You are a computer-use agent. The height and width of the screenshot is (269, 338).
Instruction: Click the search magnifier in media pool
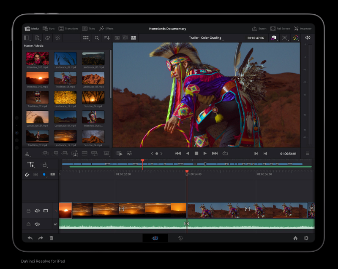(x=97, y=38)
